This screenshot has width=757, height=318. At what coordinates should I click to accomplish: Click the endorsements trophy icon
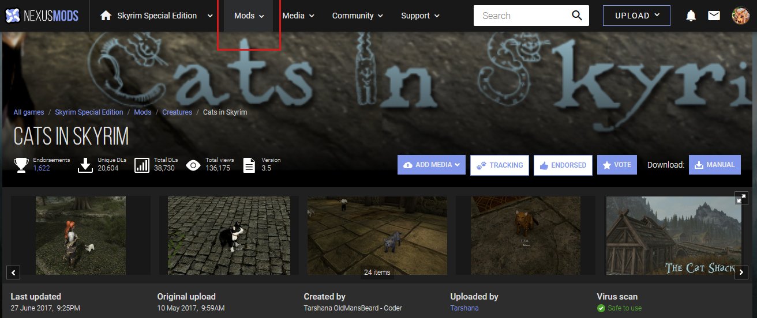21,165
